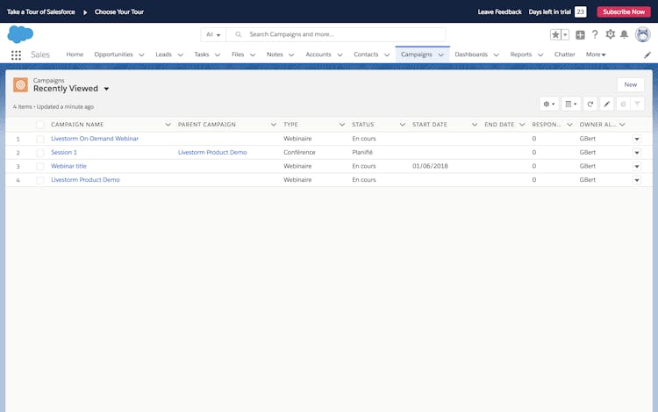Image resolution: width=658 pixels, height=412 pixels.
Task: Toggle the select-all checkbox in header
Action: pos(39,125)
